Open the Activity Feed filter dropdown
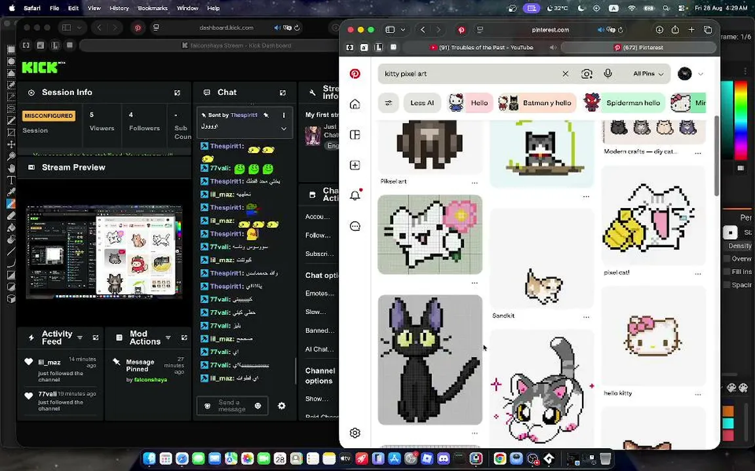 (80, 338)
